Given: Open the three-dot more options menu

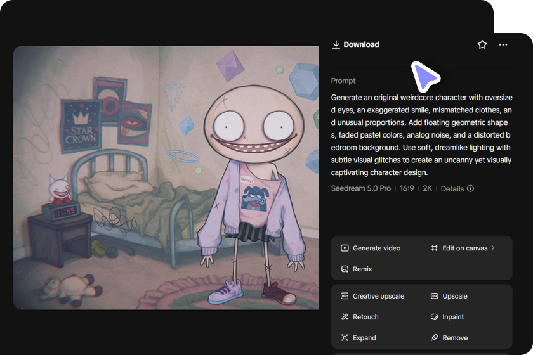Looking at the screenshot, I should tap(503, 44).
